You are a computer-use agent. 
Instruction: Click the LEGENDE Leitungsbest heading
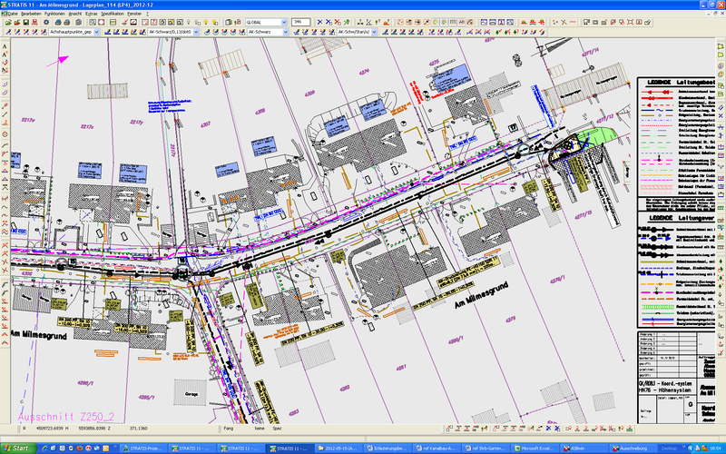click(x=682, y=82)
